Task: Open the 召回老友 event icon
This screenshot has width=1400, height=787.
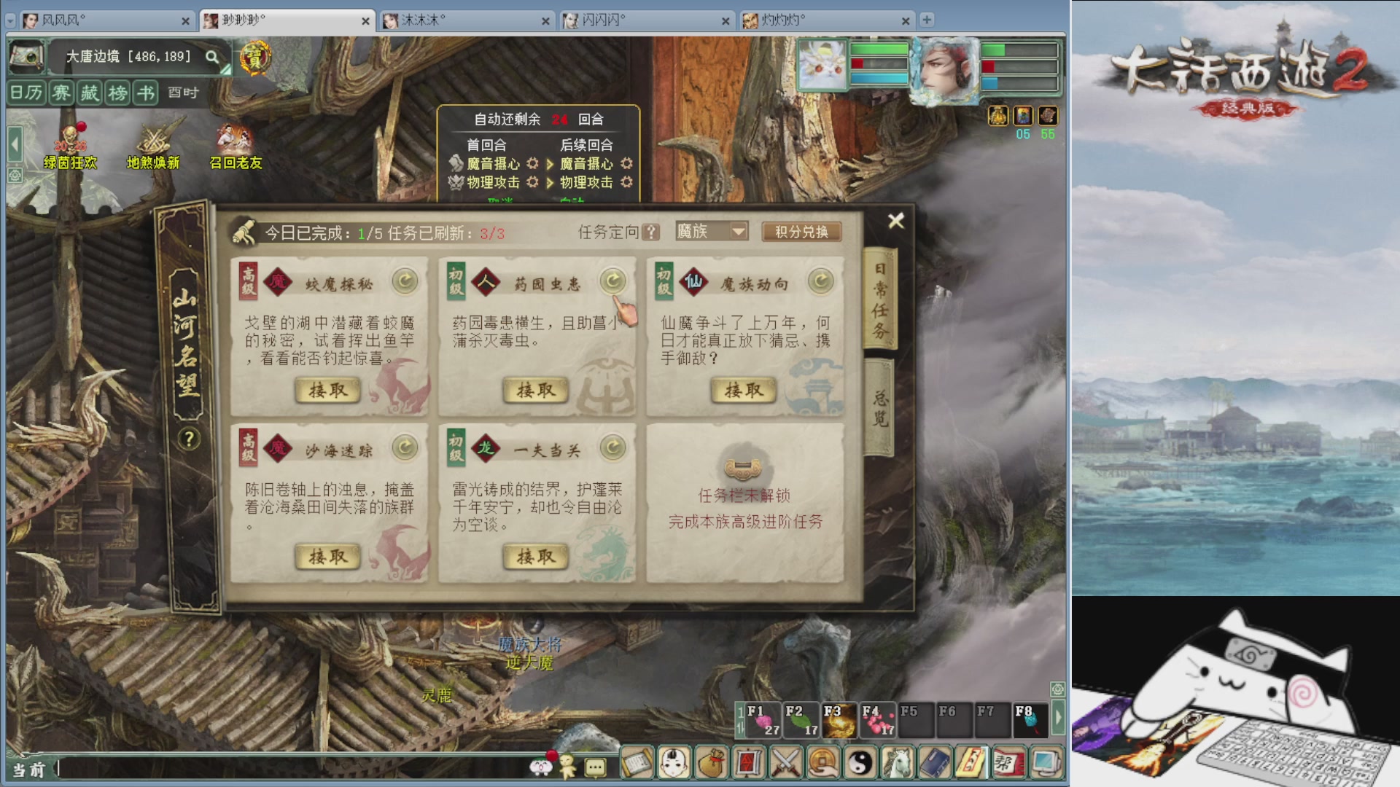Action: click(236, 148)
